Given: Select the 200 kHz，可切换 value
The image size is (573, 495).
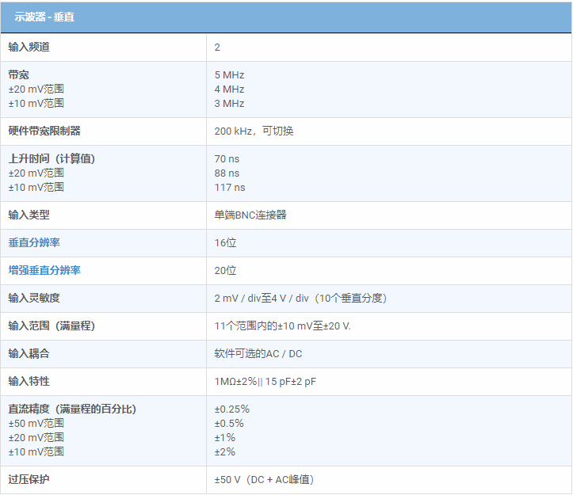Looking at the screenshot, I should pyautogui.click(x=254, y=131).
